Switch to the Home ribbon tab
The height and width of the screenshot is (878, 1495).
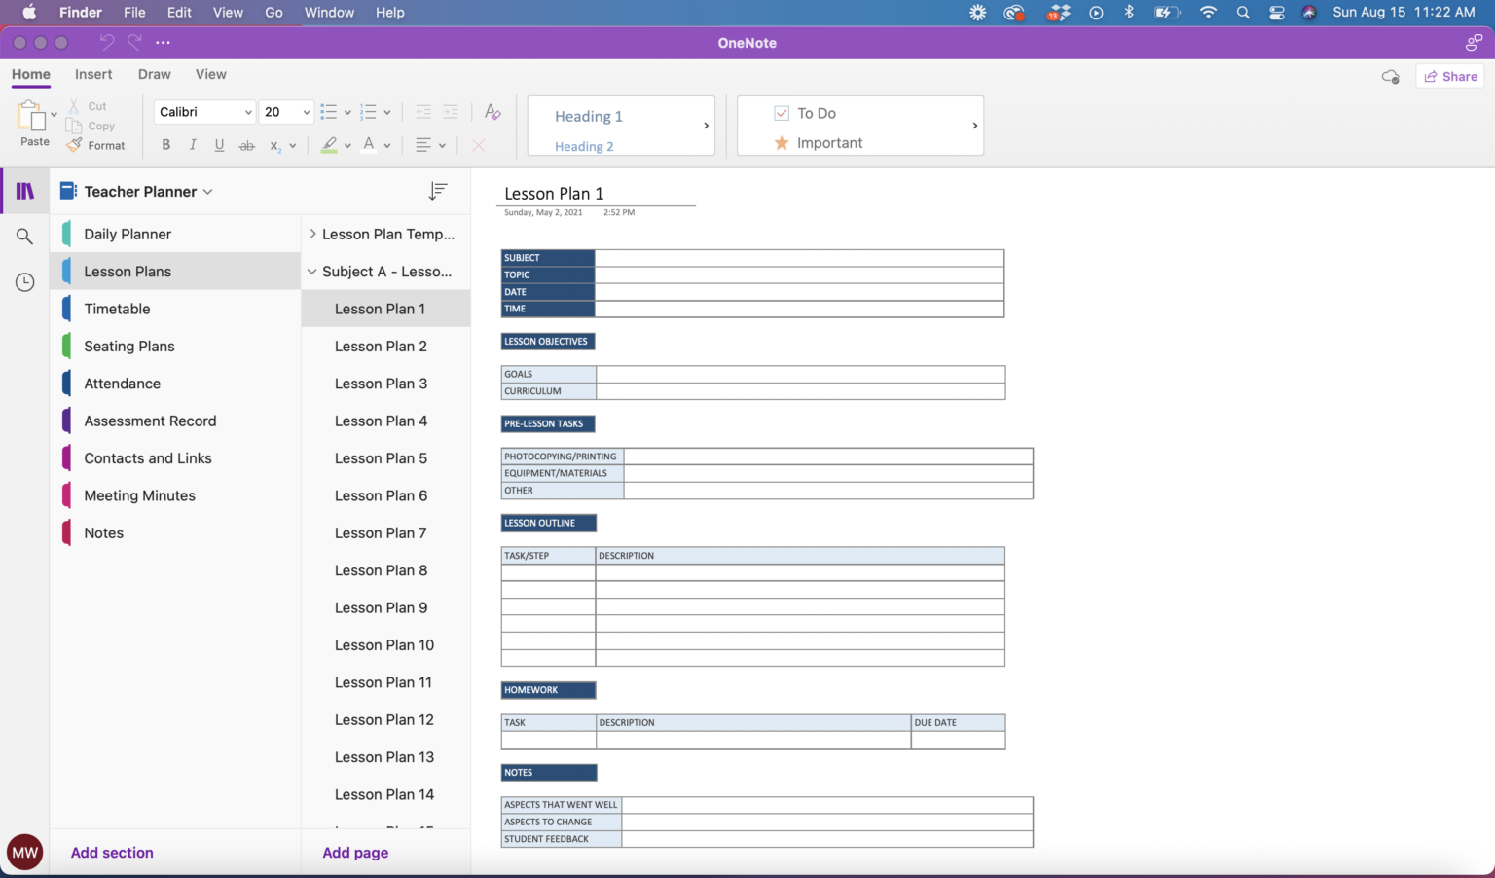[31, 74]
